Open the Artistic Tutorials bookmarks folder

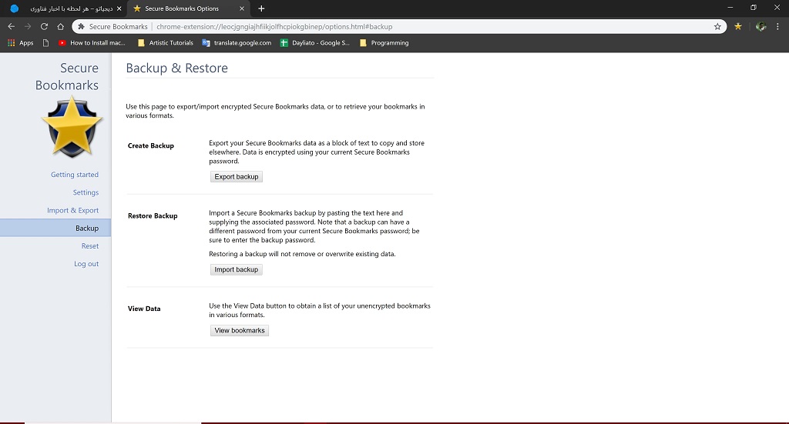(166, 42)
